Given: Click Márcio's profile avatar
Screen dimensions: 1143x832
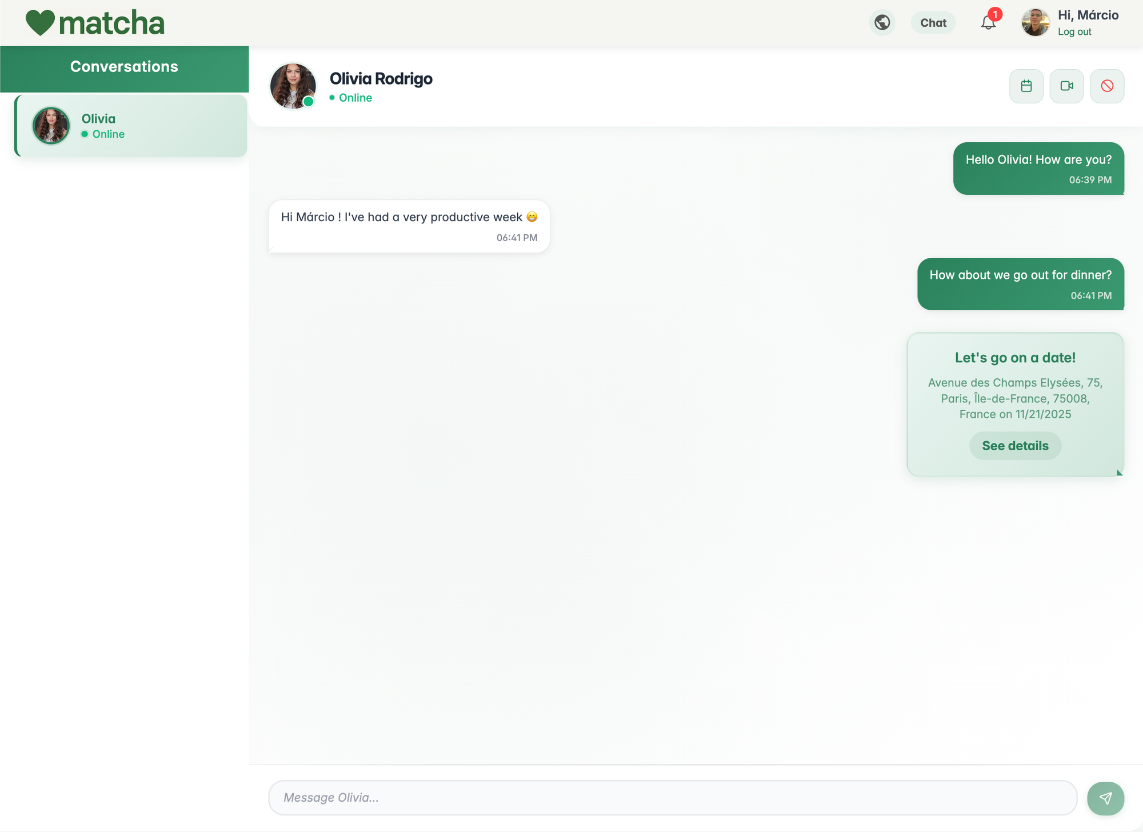Looking at the screenshot, I should point(1035,23).
